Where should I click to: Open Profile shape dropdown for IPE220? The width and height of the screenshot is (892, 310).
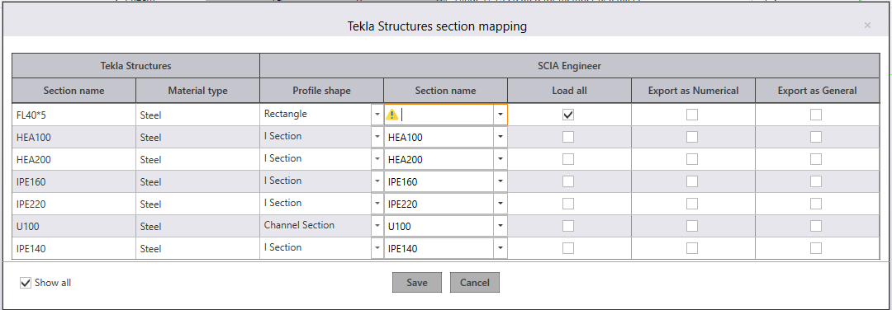[x=377, y=204]
